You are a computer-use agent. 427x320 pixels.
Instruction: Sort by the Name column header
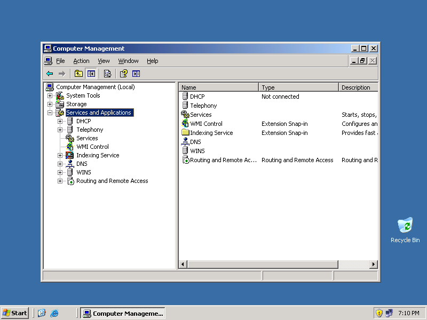pyautogui.click(x=219, y=87)
